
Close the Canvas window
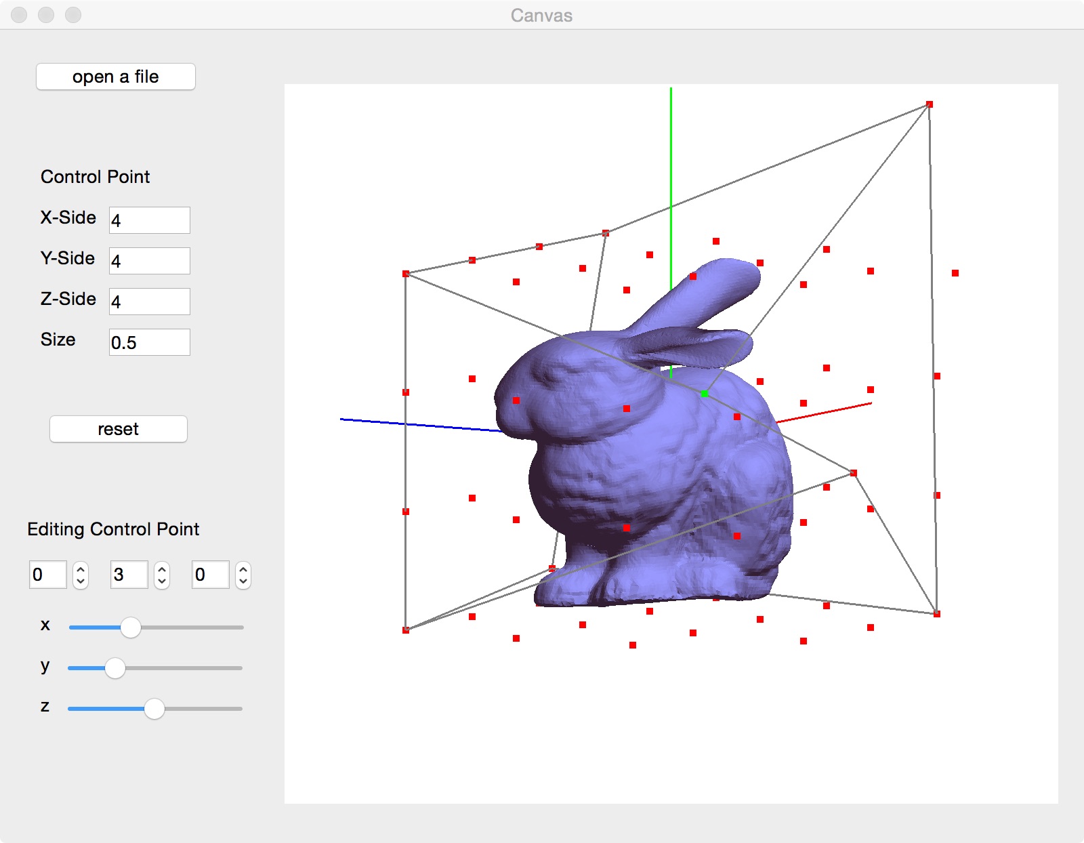[x=19, y=15]
